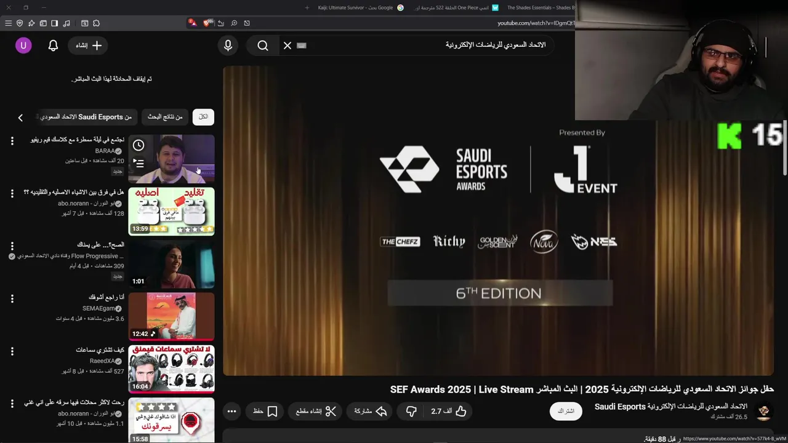The image size is (788, 443).
Task: Click the page vertical scrollbar thumb
Action: [785, 148]
